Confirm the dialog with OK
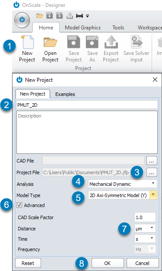 (108, 263)
